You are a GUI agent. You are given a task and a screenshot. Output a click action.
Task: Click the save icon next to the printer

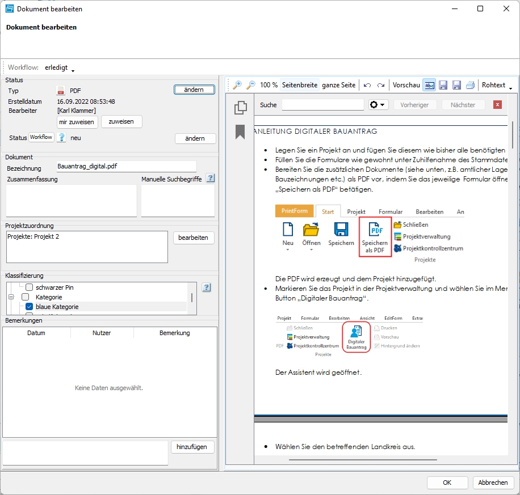[x=456, y=85]
